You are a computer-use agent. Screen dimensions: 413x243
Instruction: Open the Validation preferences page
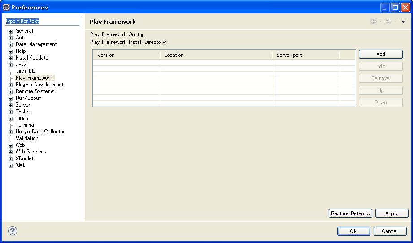(27, 138)
